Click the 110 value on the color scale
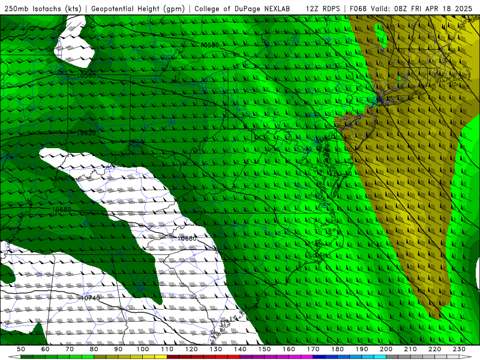 [167, 349]
